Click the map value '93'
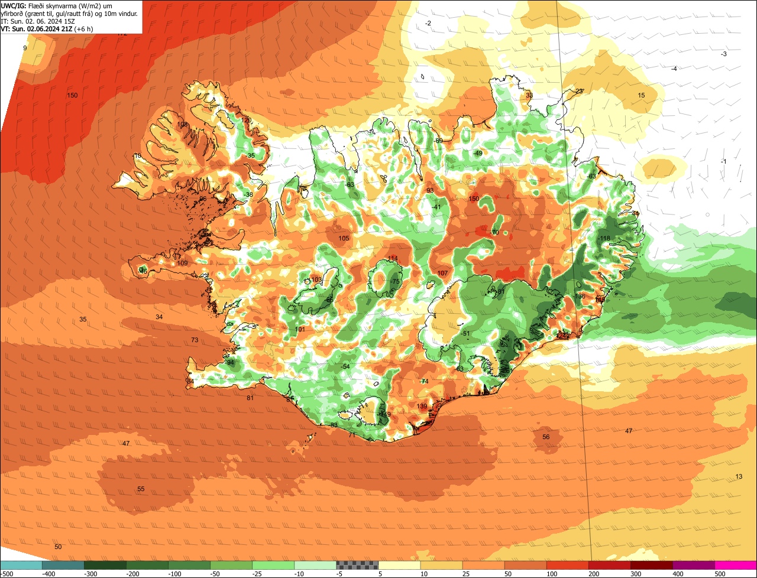The image size is (757, 578). [430, 190]
